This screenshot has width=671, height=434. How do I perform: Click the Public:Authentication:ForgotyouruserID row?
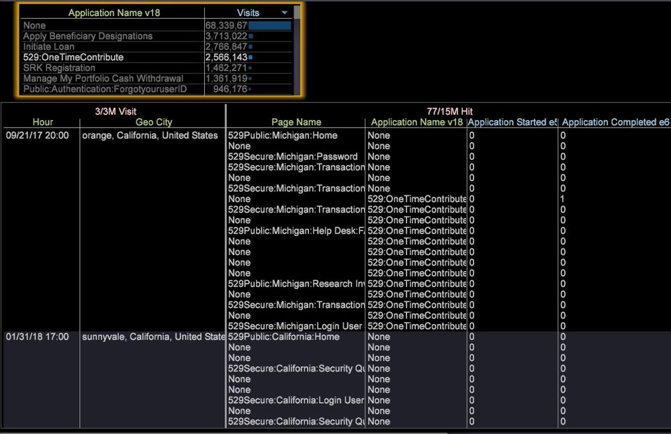(x=105, y=89)
